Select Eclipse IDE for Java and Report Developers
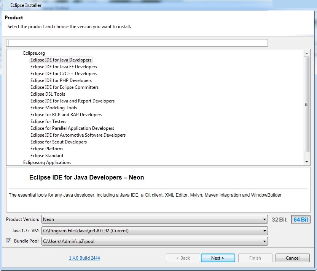 pyautogui.click(x=72, y=101)
